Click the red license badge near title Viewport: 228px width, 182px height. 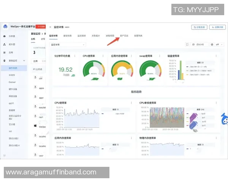(41, 27)
